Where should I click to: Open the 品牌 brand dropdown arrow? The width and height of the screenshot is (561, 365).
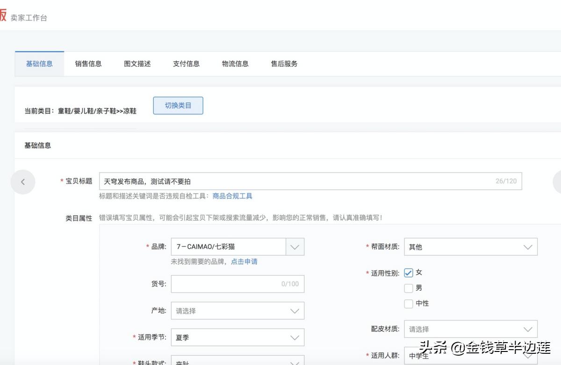(295, 246)
